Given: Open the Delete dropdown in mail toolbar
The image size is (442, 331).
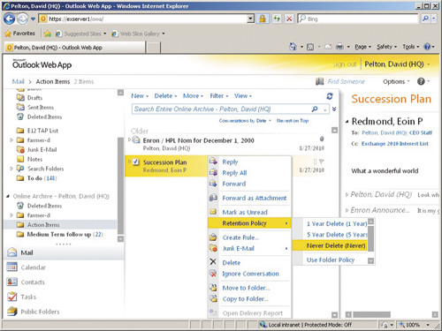Looking at the screenshot, I should point(165,96).
